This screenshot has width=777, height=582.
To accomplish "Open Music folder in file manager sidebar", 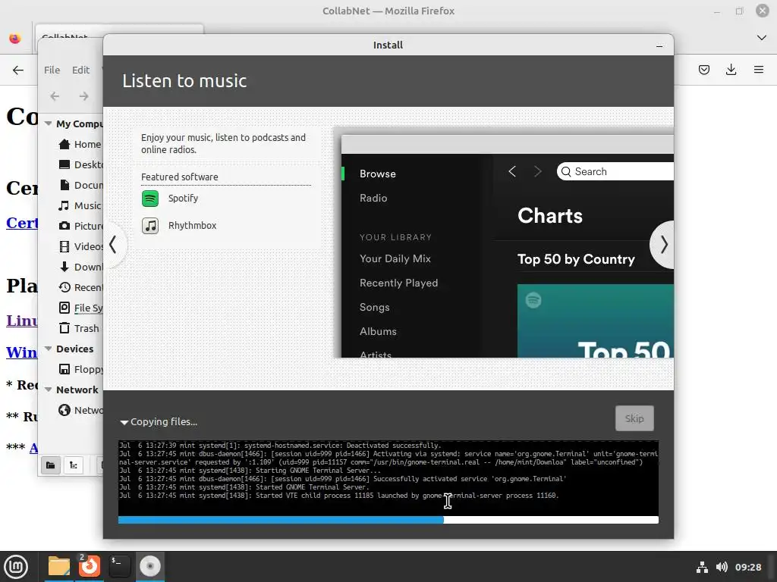I will tap(80, 206).
